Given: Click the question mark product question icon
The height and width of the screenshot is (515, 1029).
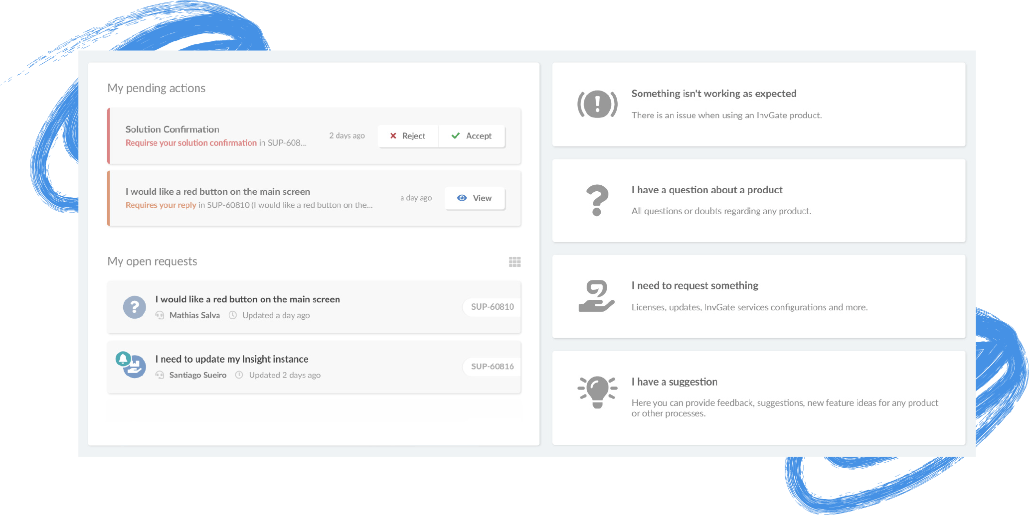Looking at the screenshot, I should [597, 200].
